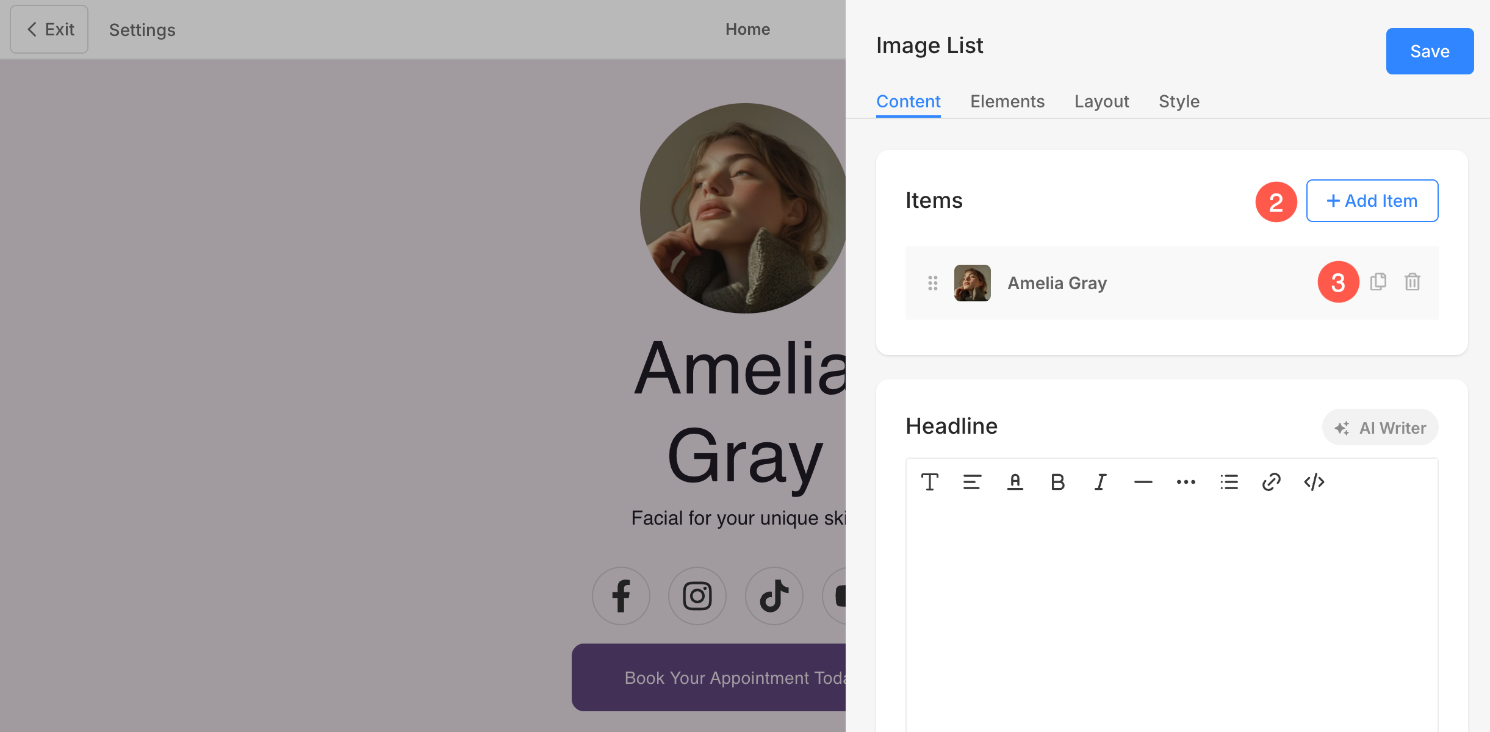Click Book Your Appointment Today button

point(708,678)
